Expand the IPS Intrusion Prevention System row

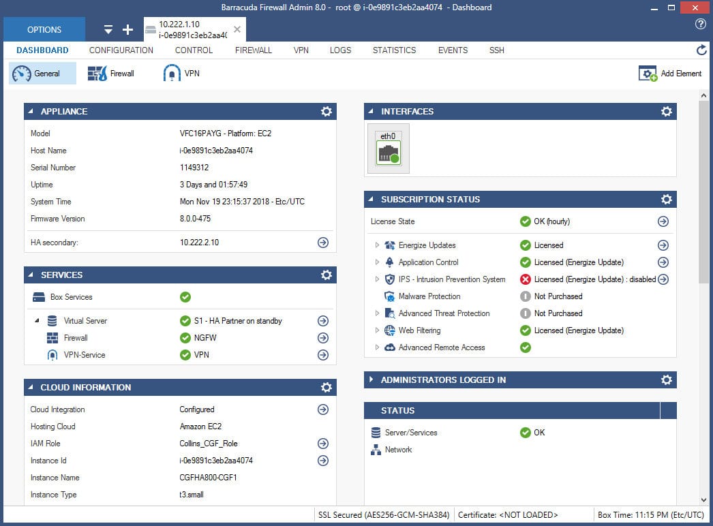pyautogui.click(x=377, y=279)
